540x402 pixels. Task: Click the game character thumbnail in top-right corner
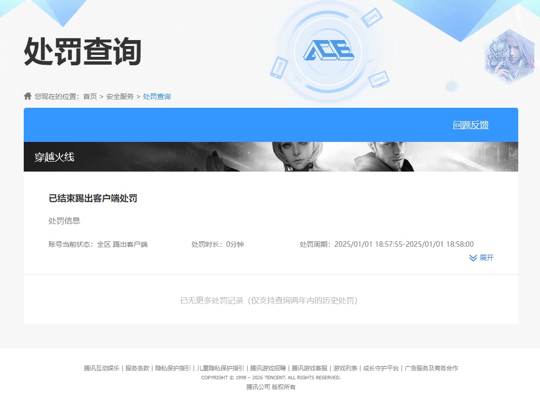(509, 53)
